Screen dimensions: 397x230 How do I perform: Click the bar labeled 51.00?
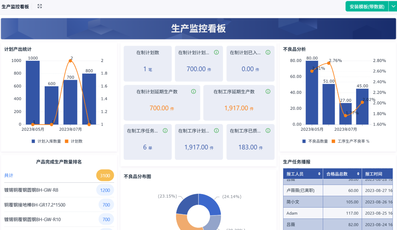click(x=329, y=104)
